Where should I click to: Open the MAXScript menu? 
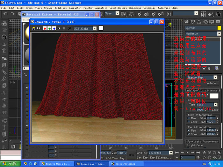point(164,8)
